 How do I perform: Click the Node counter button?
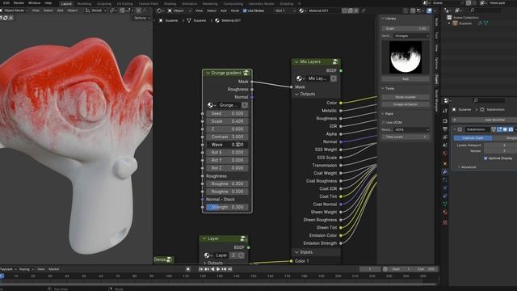[x=406, y=97]
